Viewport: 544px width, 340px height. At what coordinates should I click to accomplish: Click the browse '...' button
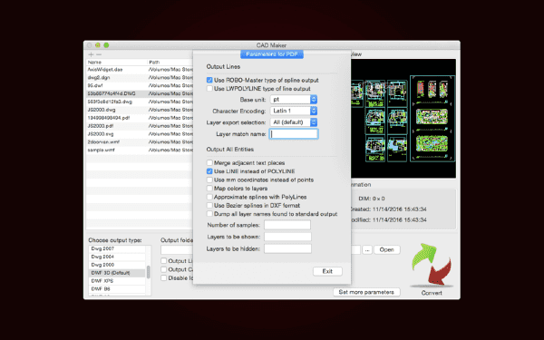point(367,250)
